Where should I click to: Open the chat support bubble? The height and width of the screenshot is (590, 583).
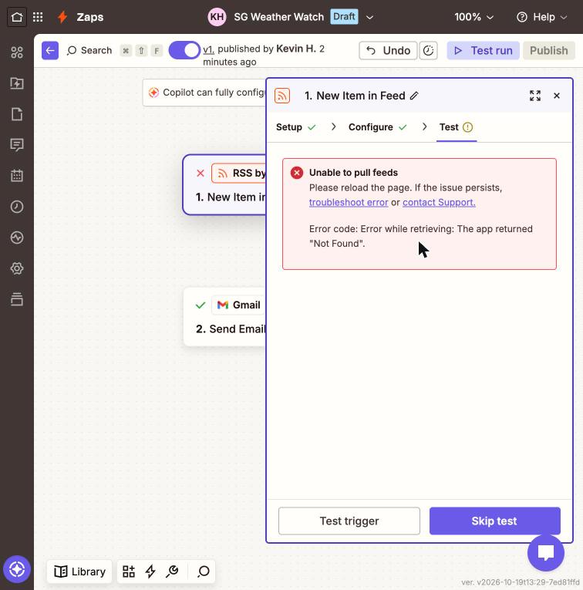[x=546, y=553]
